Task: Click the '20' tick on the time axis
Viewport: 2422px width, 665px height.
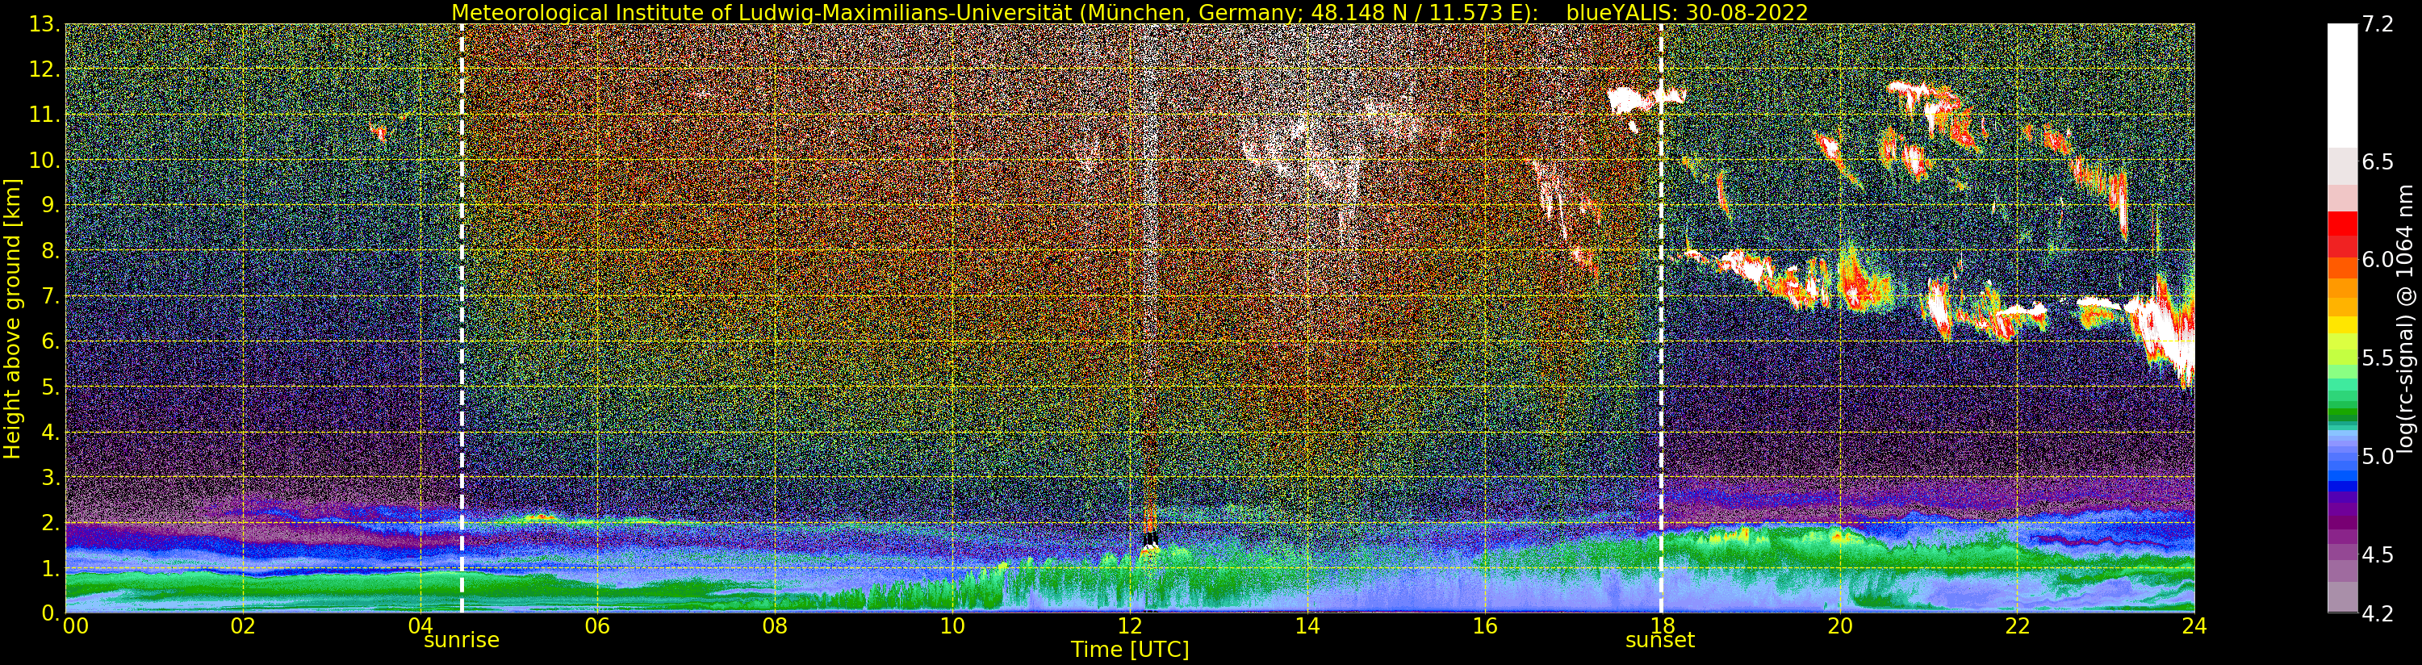Action: click(x=1839, y=625)
